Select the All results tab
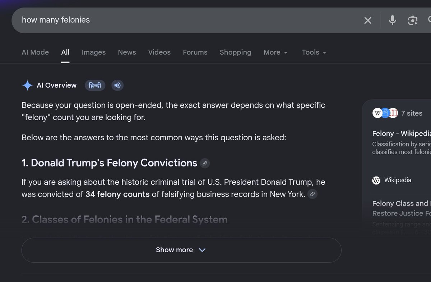The width and height of the screenshot is (431, 282). tap(65, 52)
